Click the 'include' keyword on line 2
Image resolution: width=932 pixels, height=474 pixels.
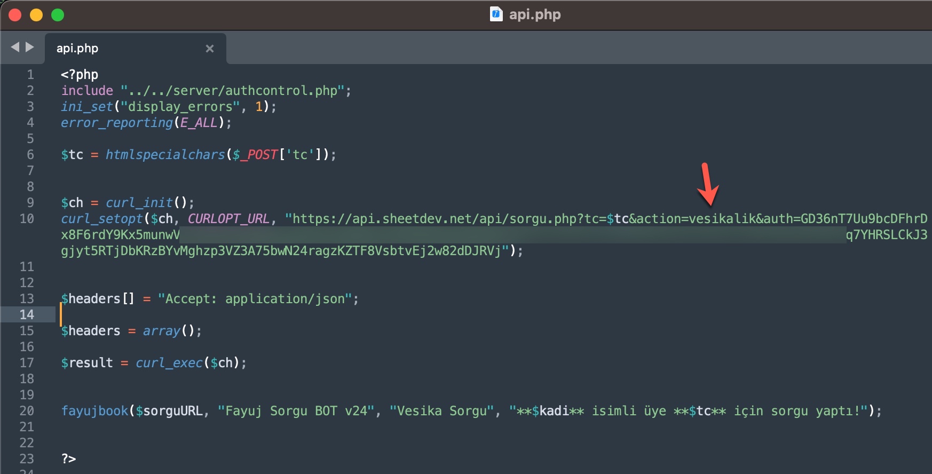click(87, 91)
